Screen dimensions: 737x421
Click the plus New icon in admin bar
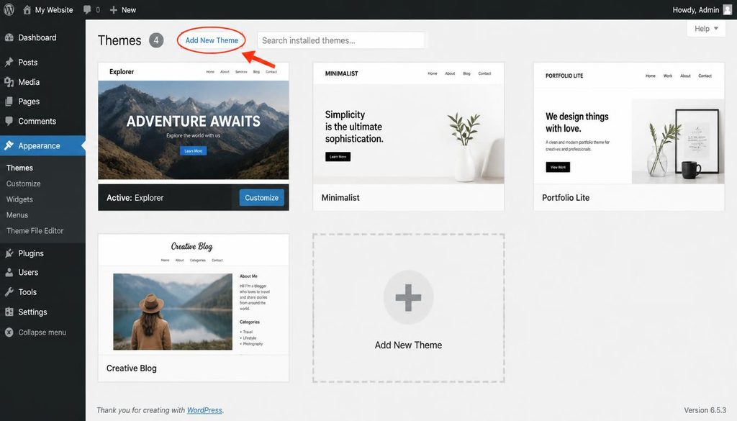113,10
